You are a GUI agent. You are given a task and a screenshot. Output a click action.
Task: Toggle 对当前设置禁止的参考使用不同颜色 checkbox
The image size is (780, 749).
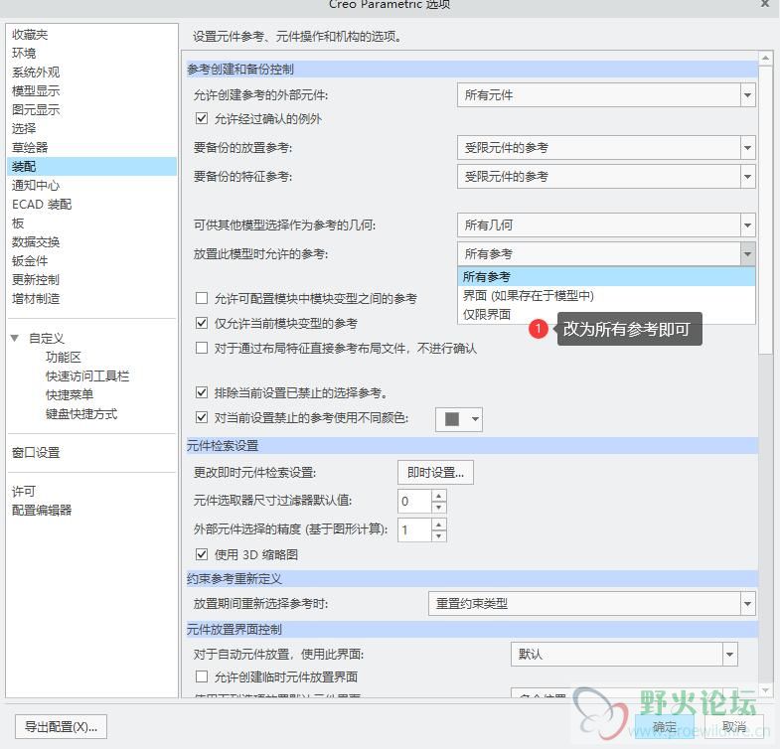coord(202,417)
